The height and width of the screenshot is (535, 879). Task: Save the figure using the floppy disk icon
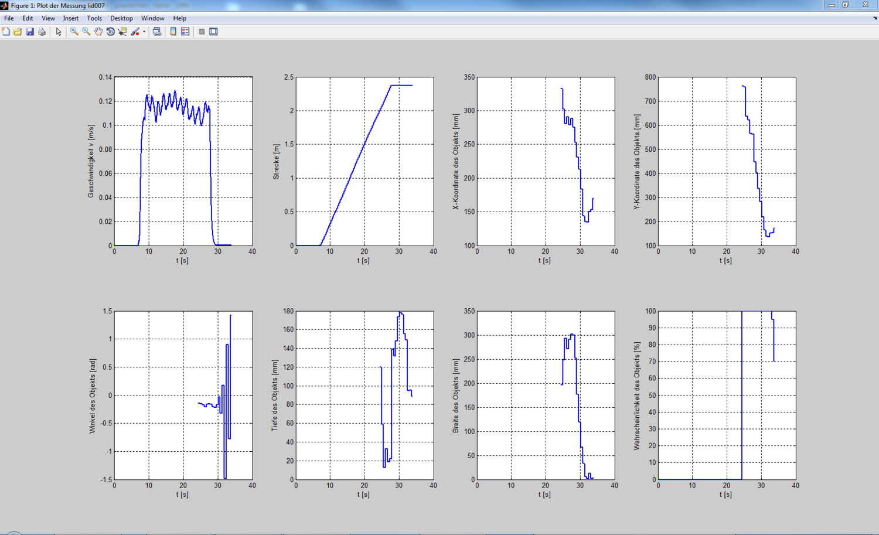[x=30, y=32]
